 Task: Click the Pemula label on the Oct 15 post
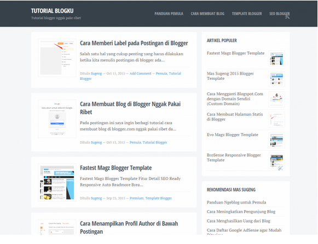pos(161,73)
